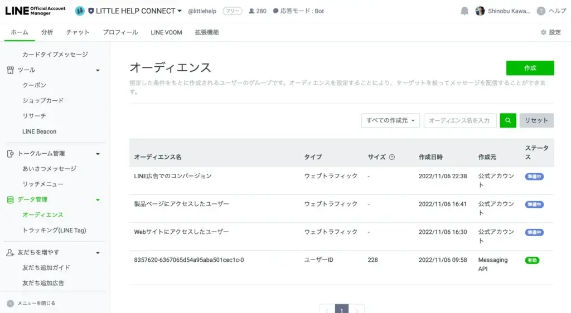Collapse the ツール sidebar section

coord(98,70)
